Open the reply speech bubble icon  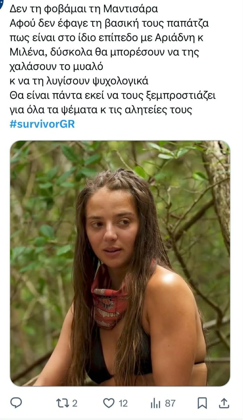point(16,403)
